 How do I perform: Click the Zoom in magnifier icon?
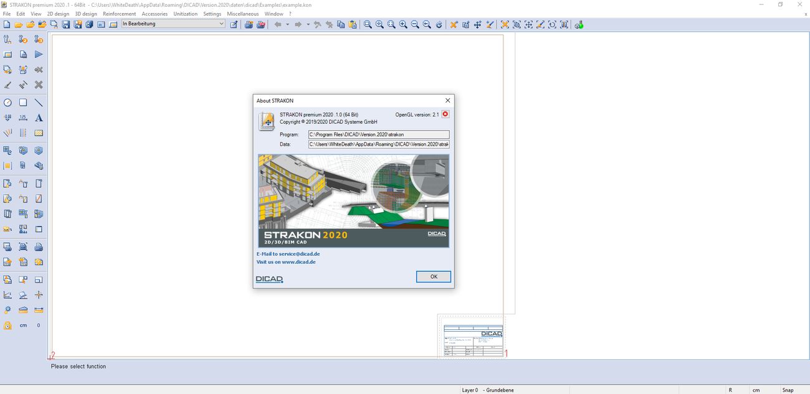(403, 24)
